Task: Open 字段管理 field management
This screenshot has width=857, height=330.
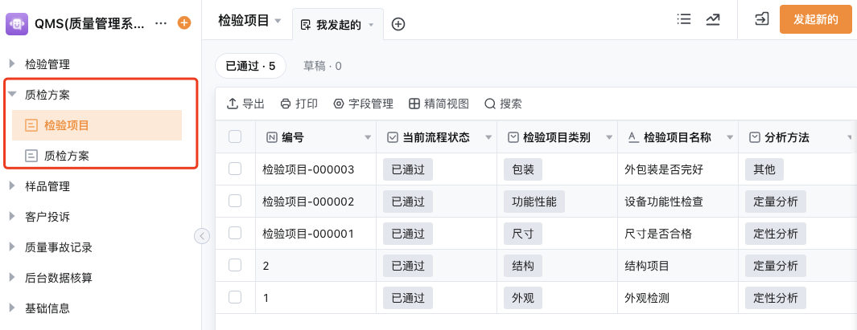Action: 363,104
